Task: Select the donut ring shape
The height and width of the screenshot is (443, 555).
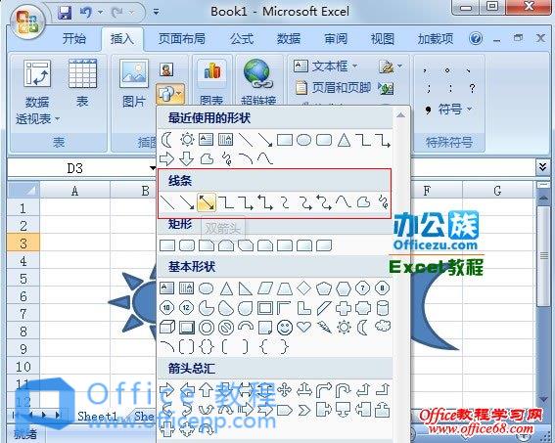Action: [x=207, y=328]
